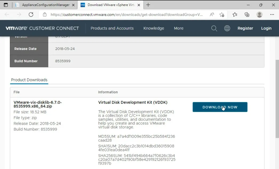279x169 pixels.
Task: Minimize the browser window
Action: click(248, 5)
